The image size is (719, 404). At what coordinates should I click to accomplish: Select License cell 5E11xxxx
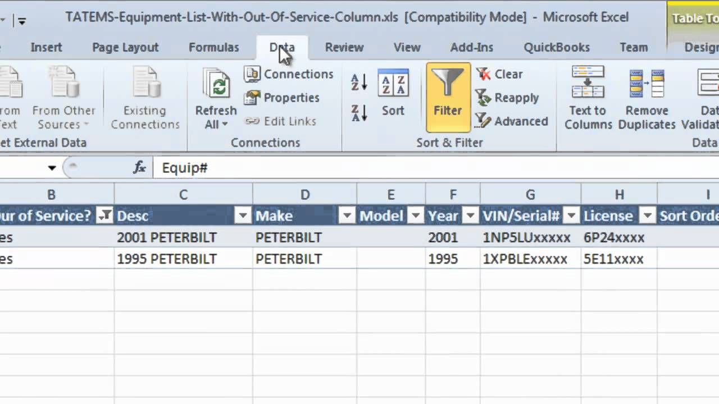pos(619,259)
